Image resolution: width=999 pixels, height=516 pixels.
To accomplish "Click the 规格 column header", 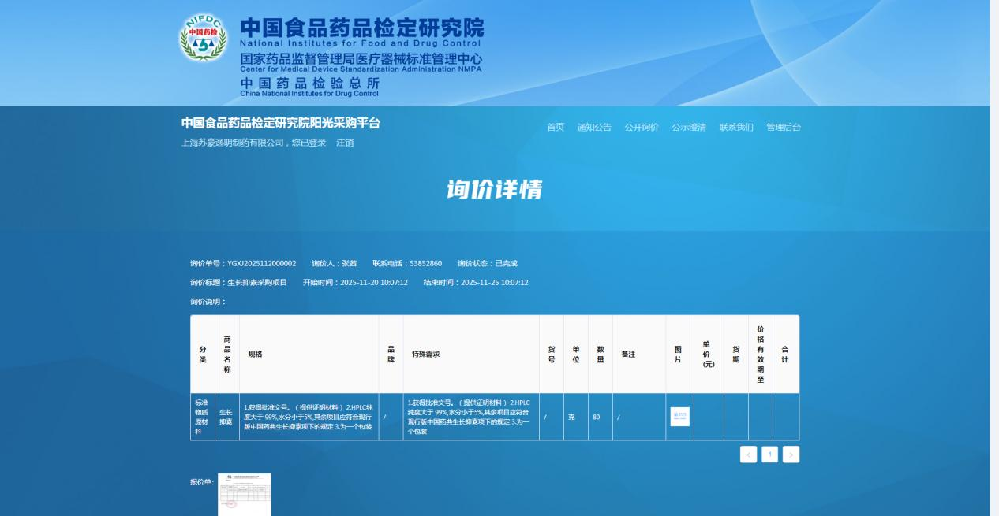I will [255, 355].
